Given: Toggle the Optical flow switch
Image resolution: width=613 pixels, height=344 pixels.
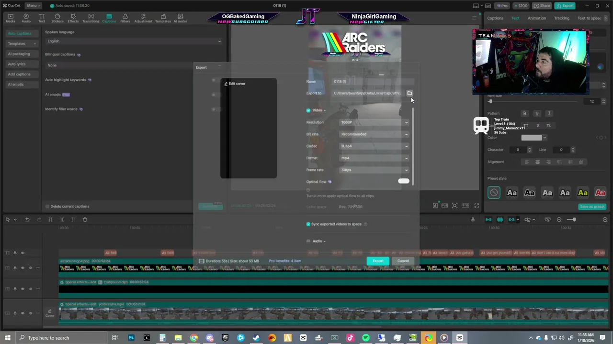Looking at the screenshot, I should [403, 181].
